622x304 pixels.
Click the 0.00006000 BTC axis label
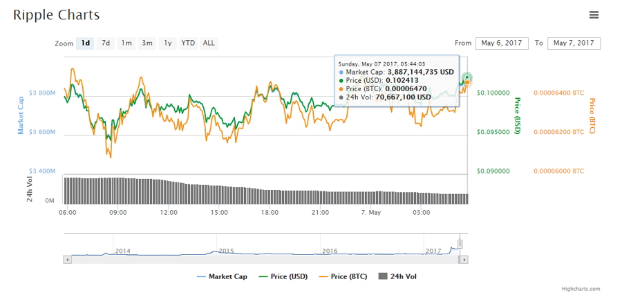tap(559, 171)
